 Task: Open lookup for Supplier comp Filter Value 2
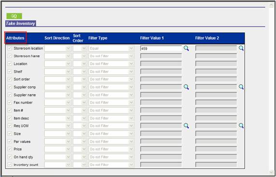241,87
